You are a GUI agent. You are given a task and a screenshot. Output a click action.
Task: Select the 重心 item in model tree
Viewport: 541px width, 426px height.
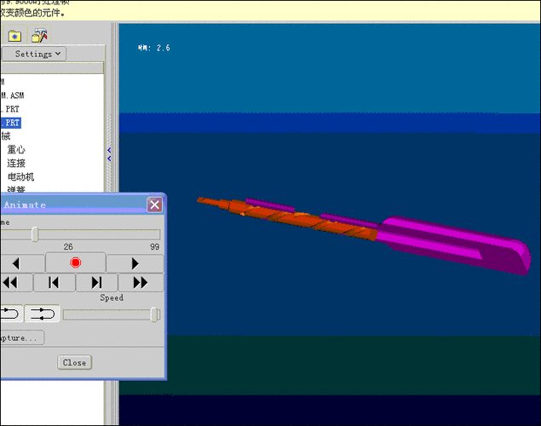click(x=16, y=149)
